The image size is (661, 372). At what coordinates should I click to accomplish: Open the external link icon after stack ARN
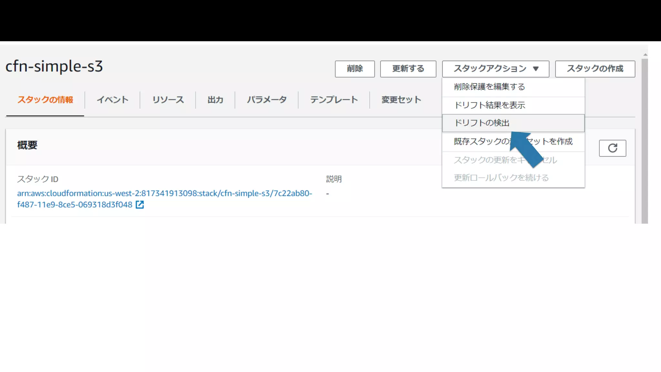click(x=139, y=205)
